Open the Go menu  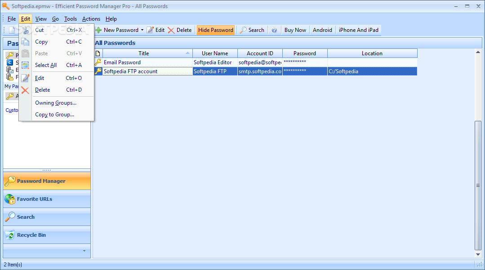pos(55,19)
